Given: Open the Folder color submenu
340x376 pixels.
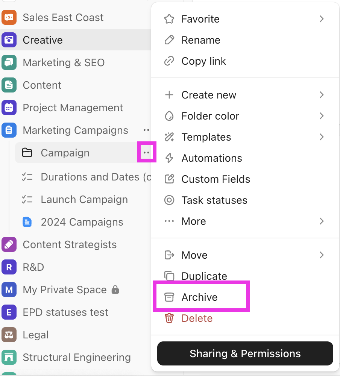Looking at the screenshot, I should [321, 116].
